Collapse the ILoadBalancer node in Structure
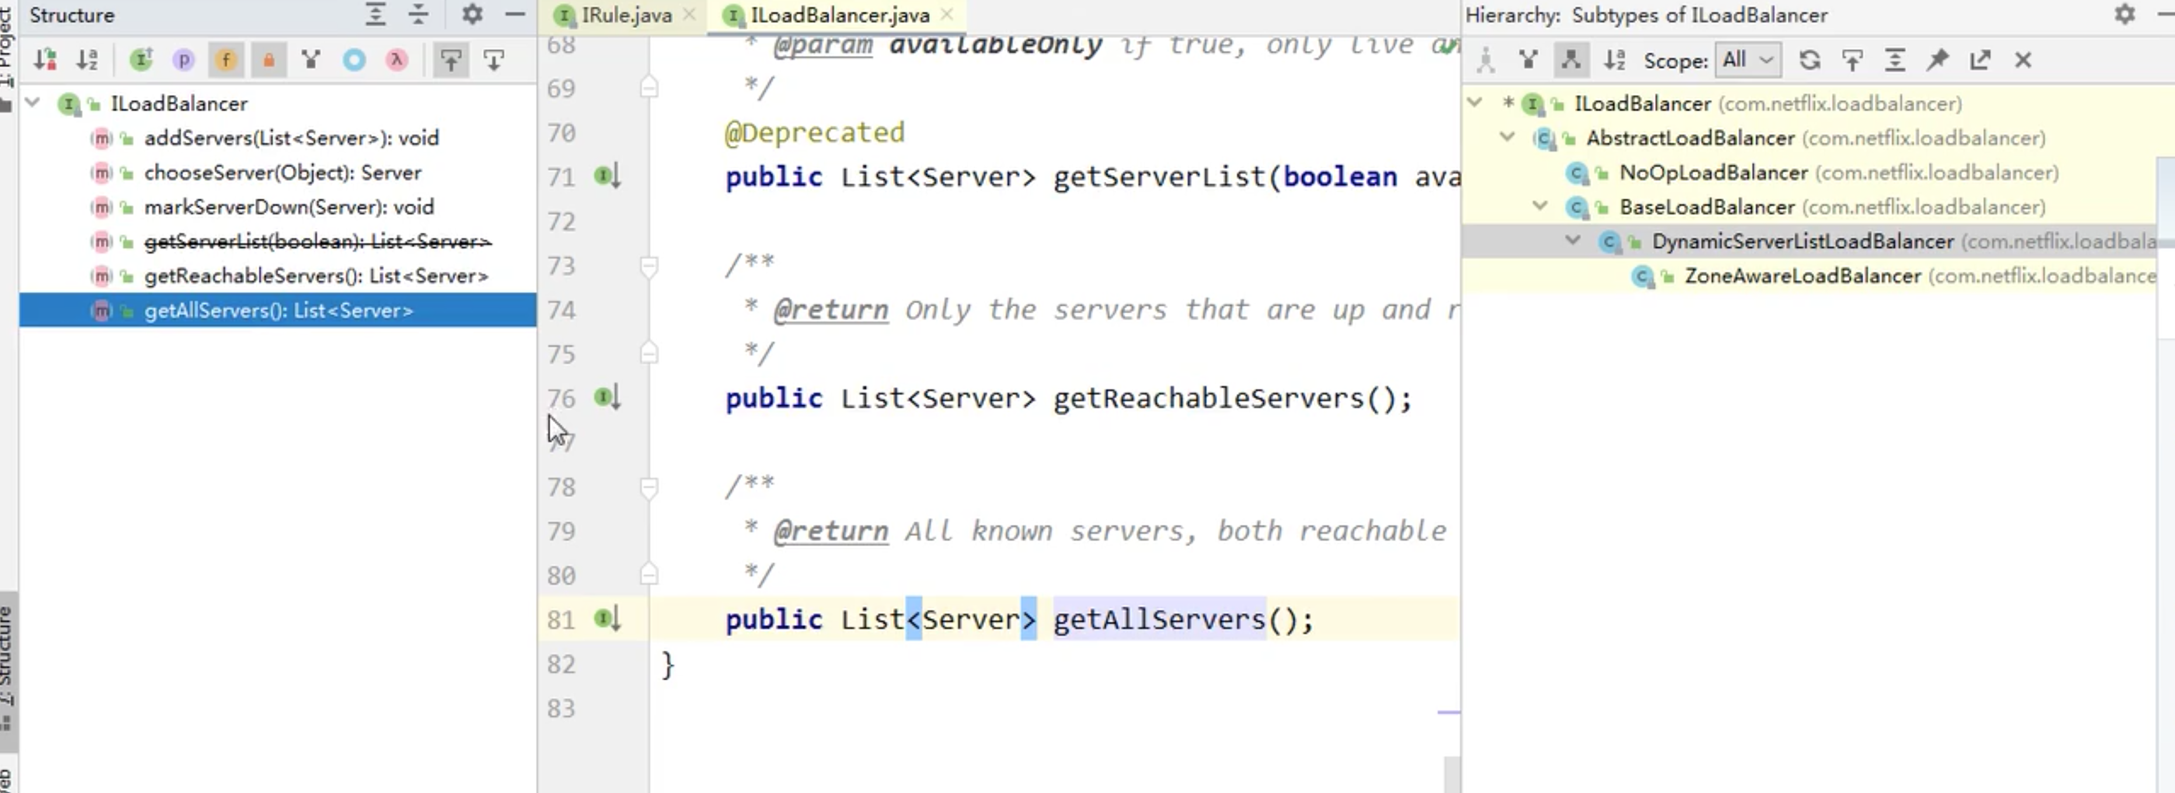Image resolution: width=2175 pixels, height=793 pixels. (33, 103)
